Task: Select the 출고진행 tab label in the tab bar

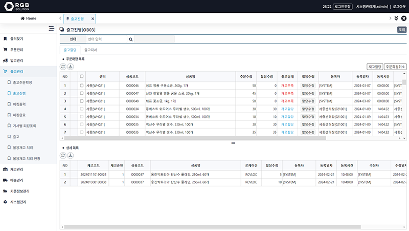Action: (x=77, y=19)
